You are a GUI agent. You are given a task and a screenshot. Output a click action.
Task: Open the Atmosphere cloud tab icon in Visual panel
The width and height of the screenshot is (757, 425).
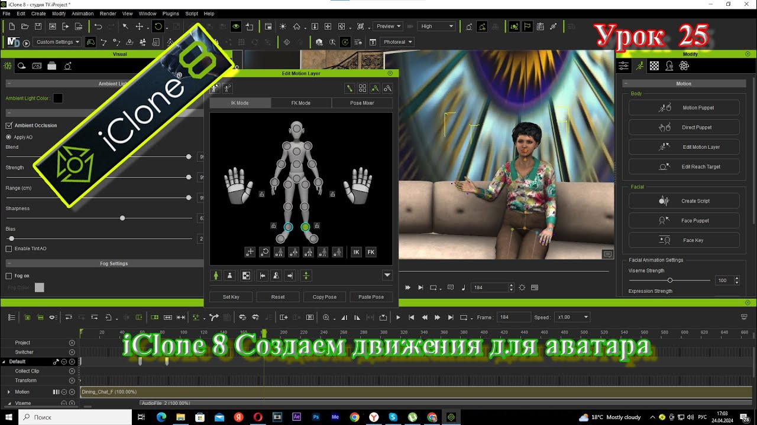(x=22, y=66)
